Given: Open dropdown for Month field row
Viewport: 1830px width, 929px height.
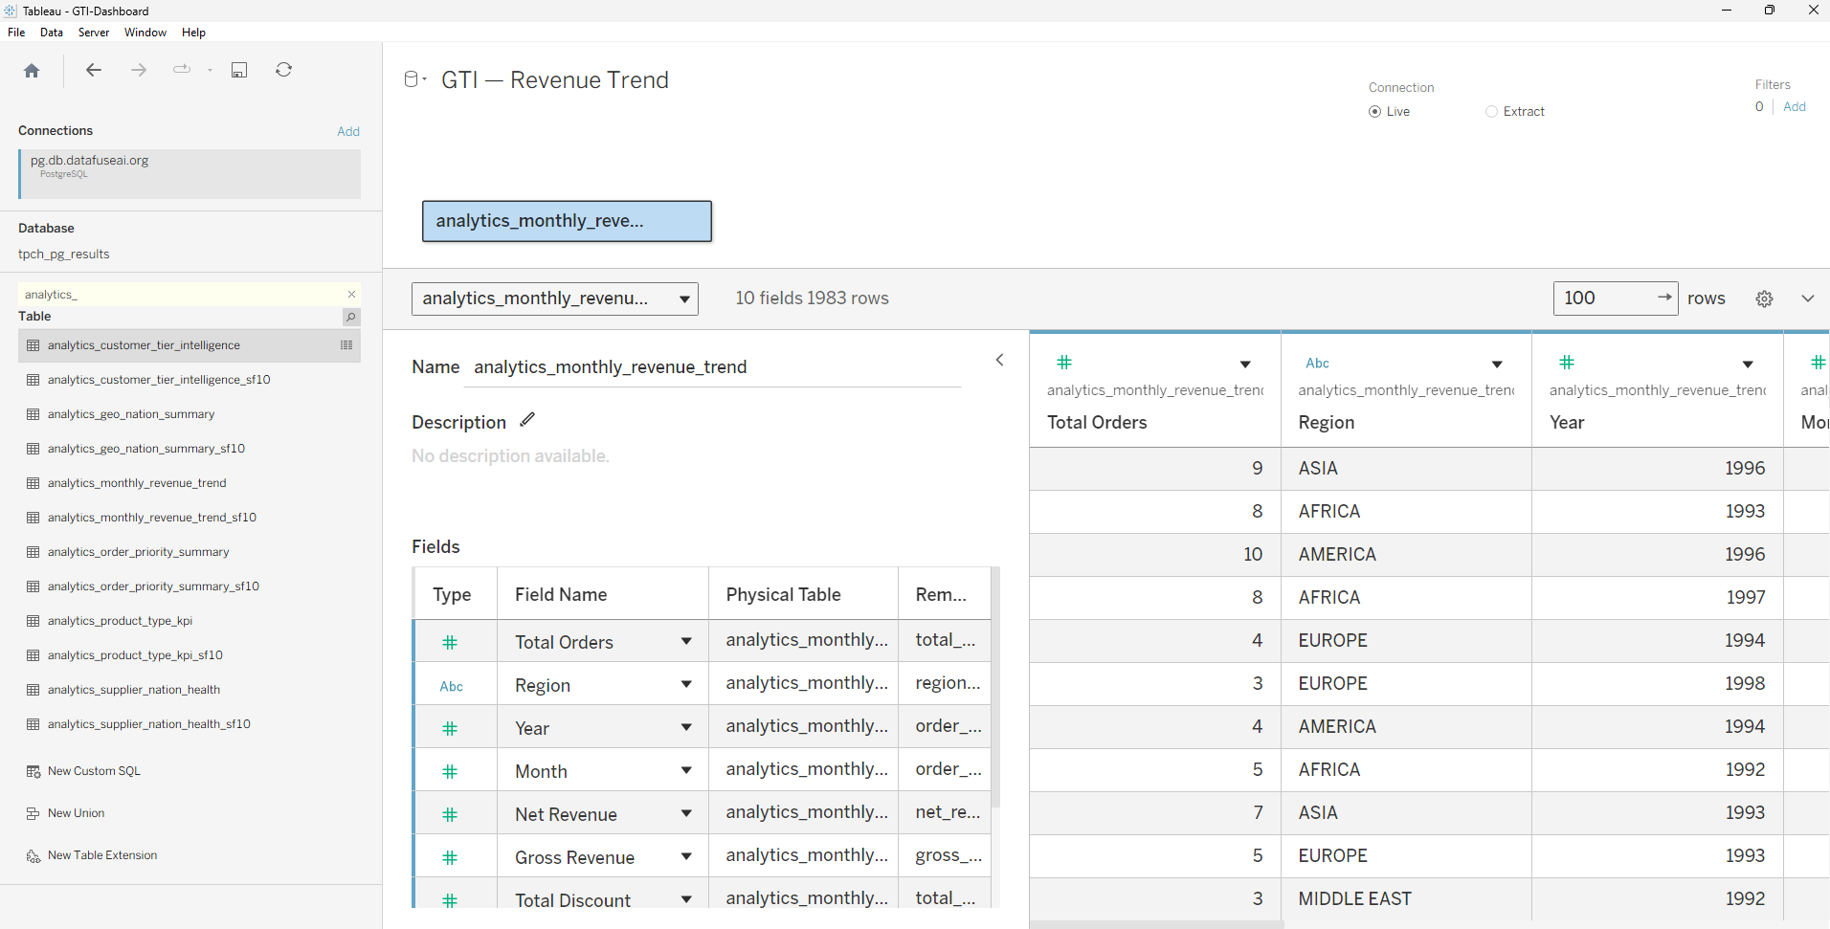Looking at the screenshot, I should pyautogui.click(x=686, y=770).
